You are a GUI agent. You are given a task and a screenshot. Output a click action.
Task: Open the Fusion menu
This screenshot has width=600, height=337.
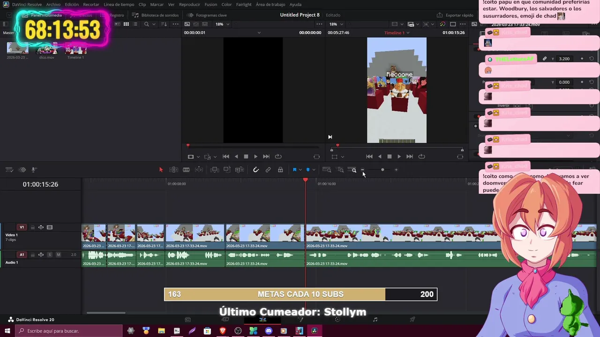pyautogui.click(x=211, y=4)
